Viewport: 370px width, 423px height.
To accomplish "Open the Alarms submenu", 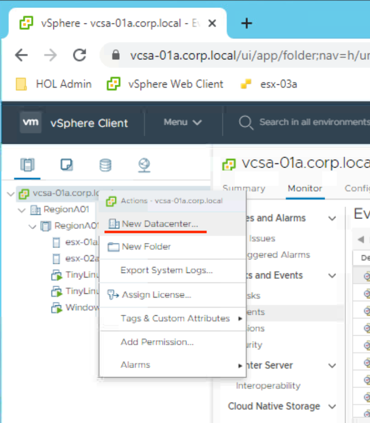I will point(173,365).
